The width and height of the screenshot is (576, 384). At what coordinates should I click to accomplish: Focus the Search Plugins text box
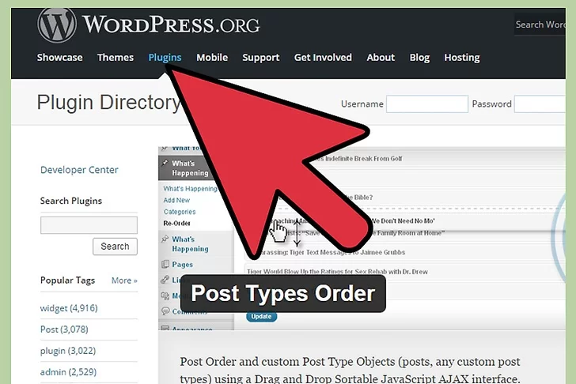tap(89, 225)
